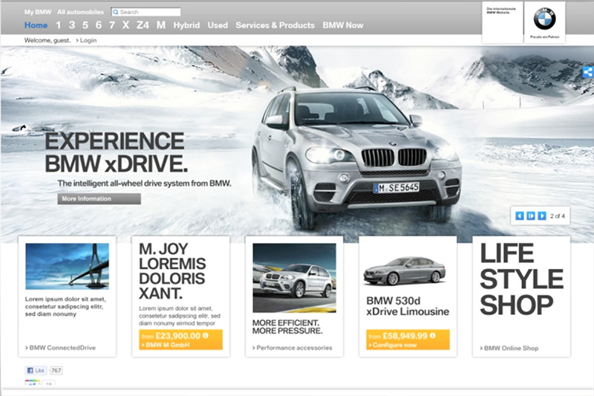Click the share icon on the banner
The height and width of the screenshot is (396, 594).
tap(588, 72)
